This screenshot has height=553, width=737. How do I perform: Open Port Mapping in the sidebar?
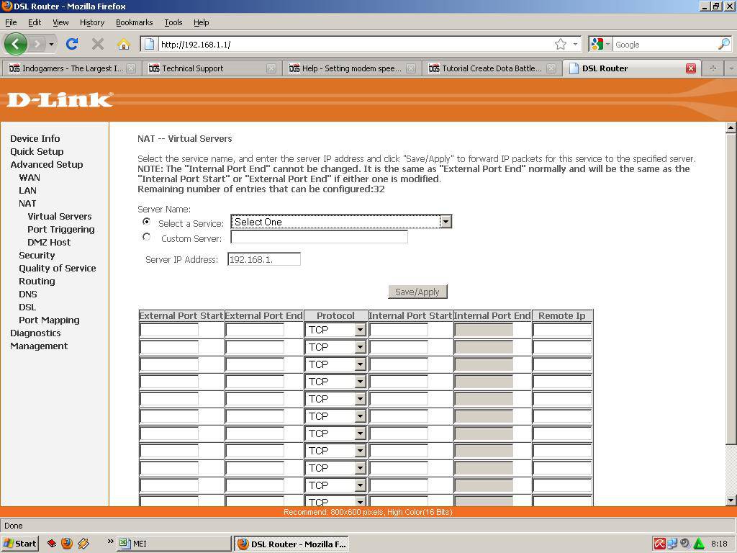tap(49, 320)
